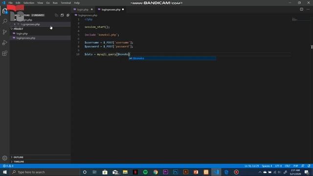Open Source Control view
313x176 pixels.
click(x=4, y=32)
